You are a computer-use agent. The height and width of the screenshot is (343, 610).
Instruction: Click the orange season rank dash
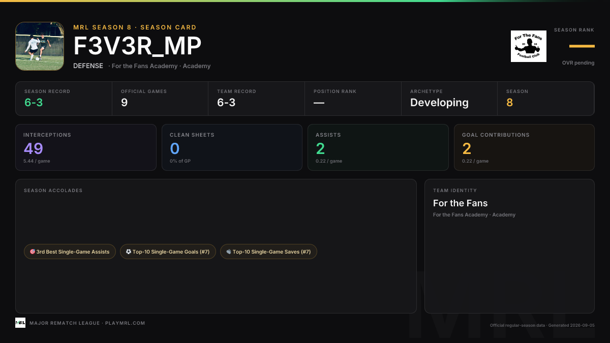pyautogui.click(x=582, y=46)
